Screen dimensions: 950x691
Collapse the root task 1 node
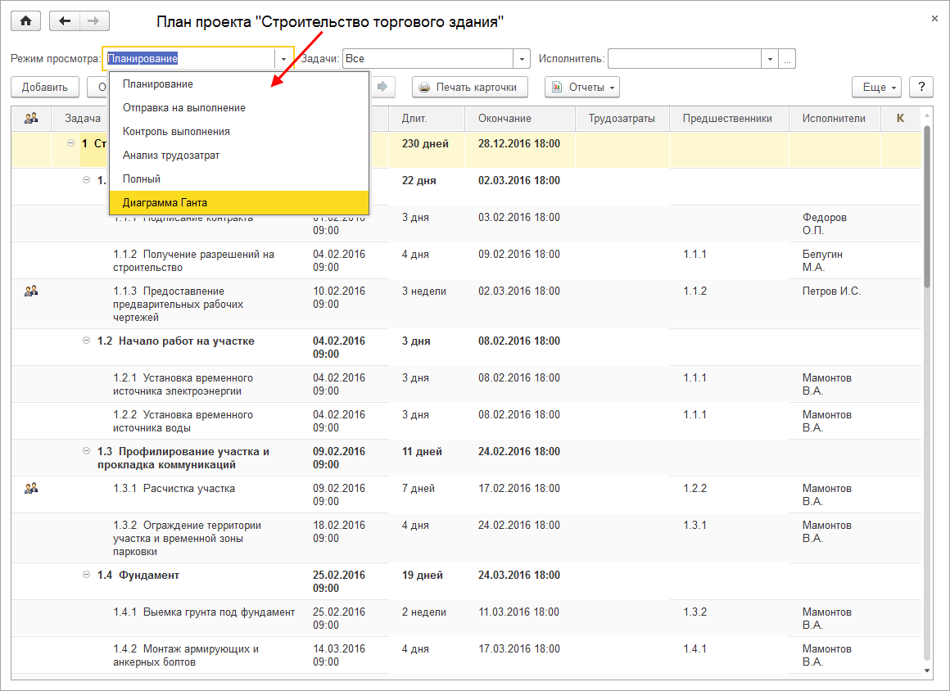coord(71,143)
